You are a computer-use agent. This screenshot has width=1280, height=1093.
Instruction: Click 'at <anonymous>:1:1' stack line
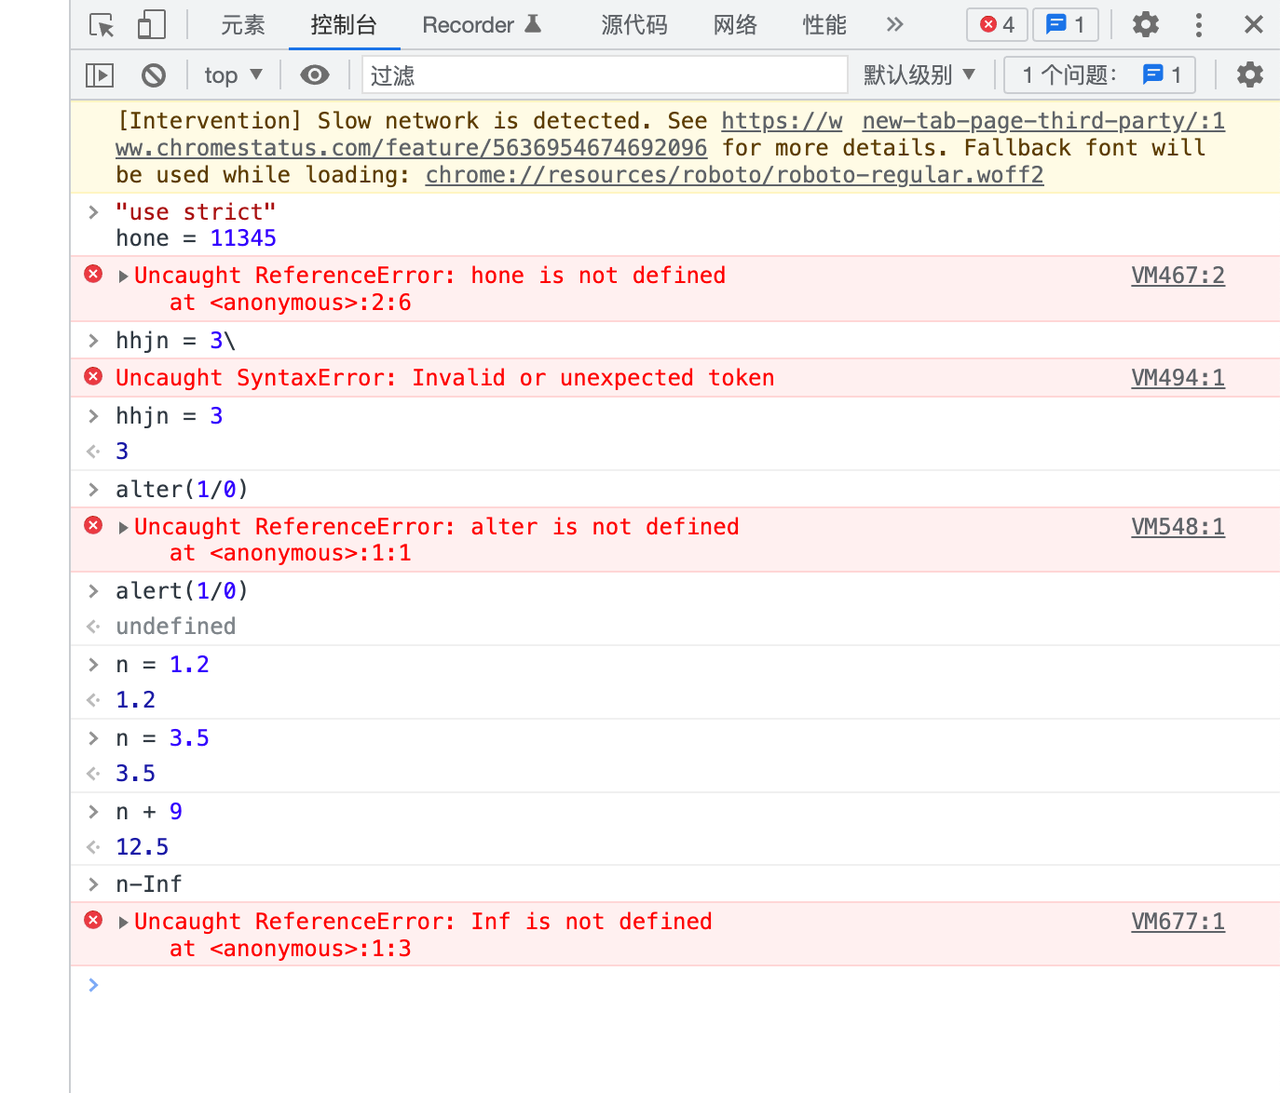(291, 553)
